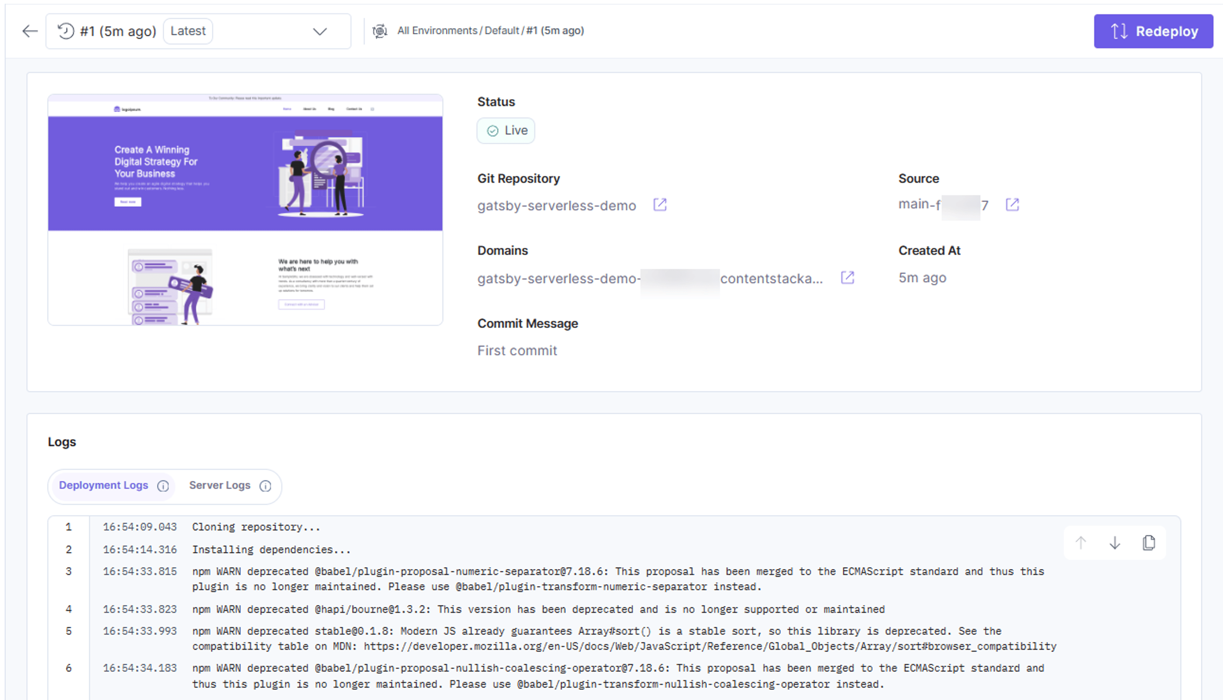Image resolution: width=1223 pixels, height=700 pixels.
Task: Open the gatsby-serverless-demo repository link
Action: point(557,206)
